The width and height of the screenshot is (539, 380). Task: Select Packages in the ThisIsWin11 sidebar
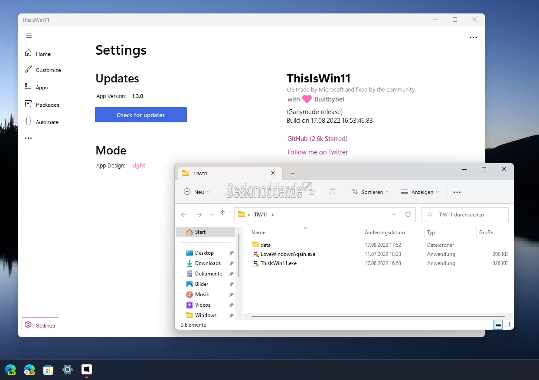tap(42, 105)
